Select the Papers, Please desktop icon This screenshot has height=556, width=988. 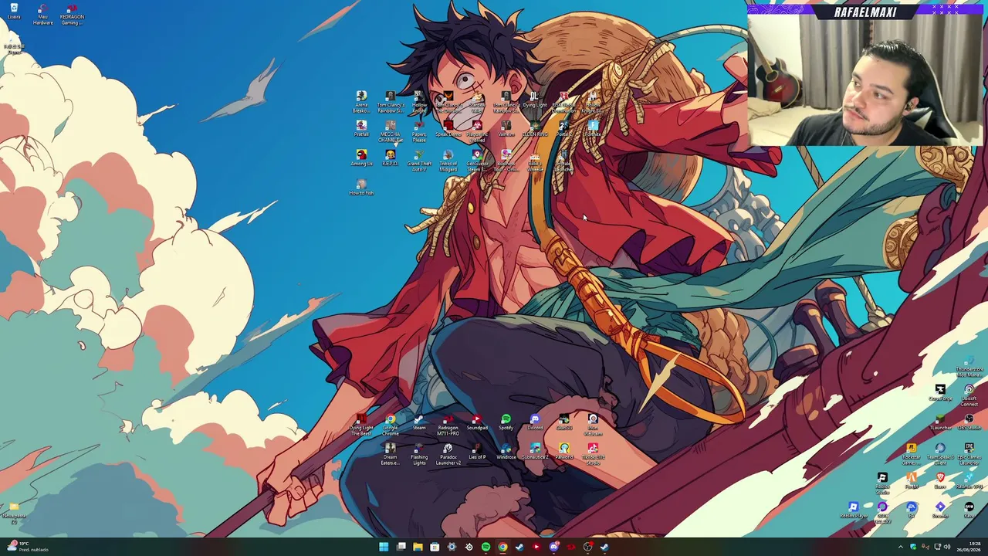tap(419, 131)
